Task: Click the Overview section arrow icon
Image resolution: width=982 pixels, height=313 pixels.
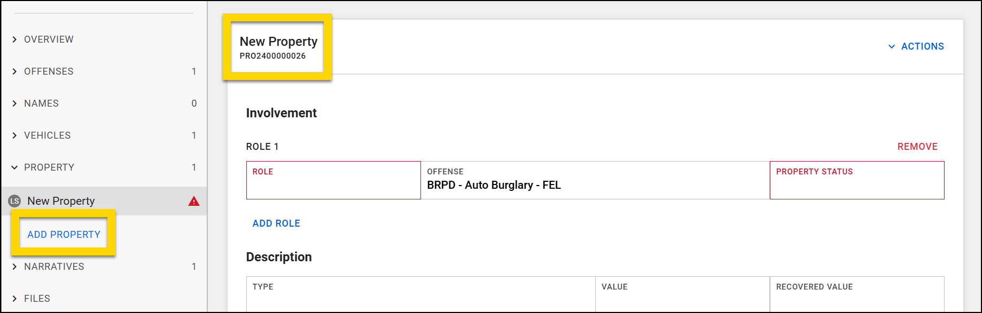Action: (x=14, y=39)
